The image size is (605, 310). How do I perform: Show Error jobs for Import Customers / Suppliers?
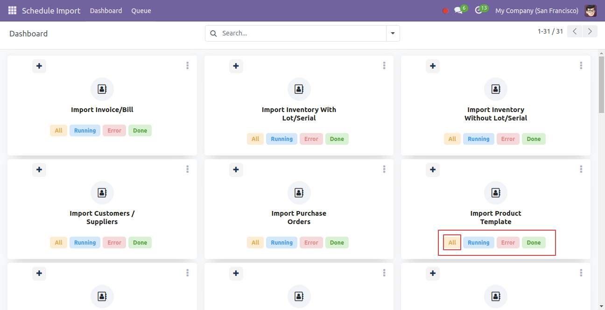click(114, 243)
